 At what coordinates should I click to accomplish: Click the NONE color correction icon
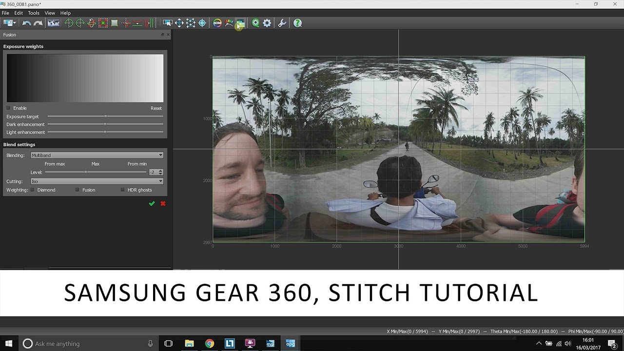click(217, 23)
